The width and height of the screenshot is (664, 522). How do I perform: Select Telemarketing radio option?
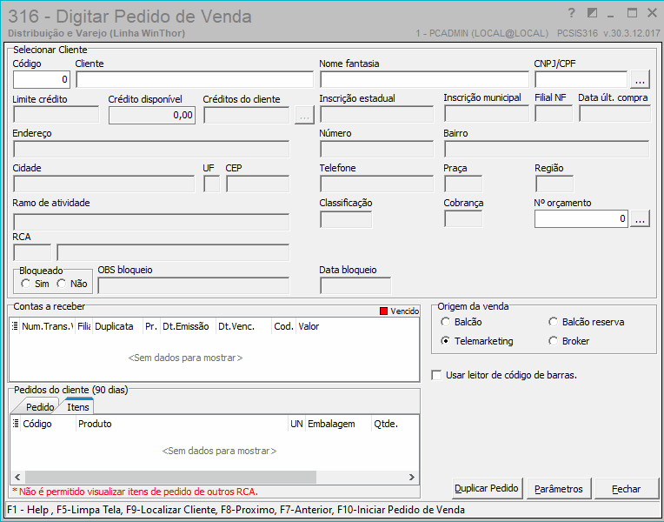click(445, 341)
